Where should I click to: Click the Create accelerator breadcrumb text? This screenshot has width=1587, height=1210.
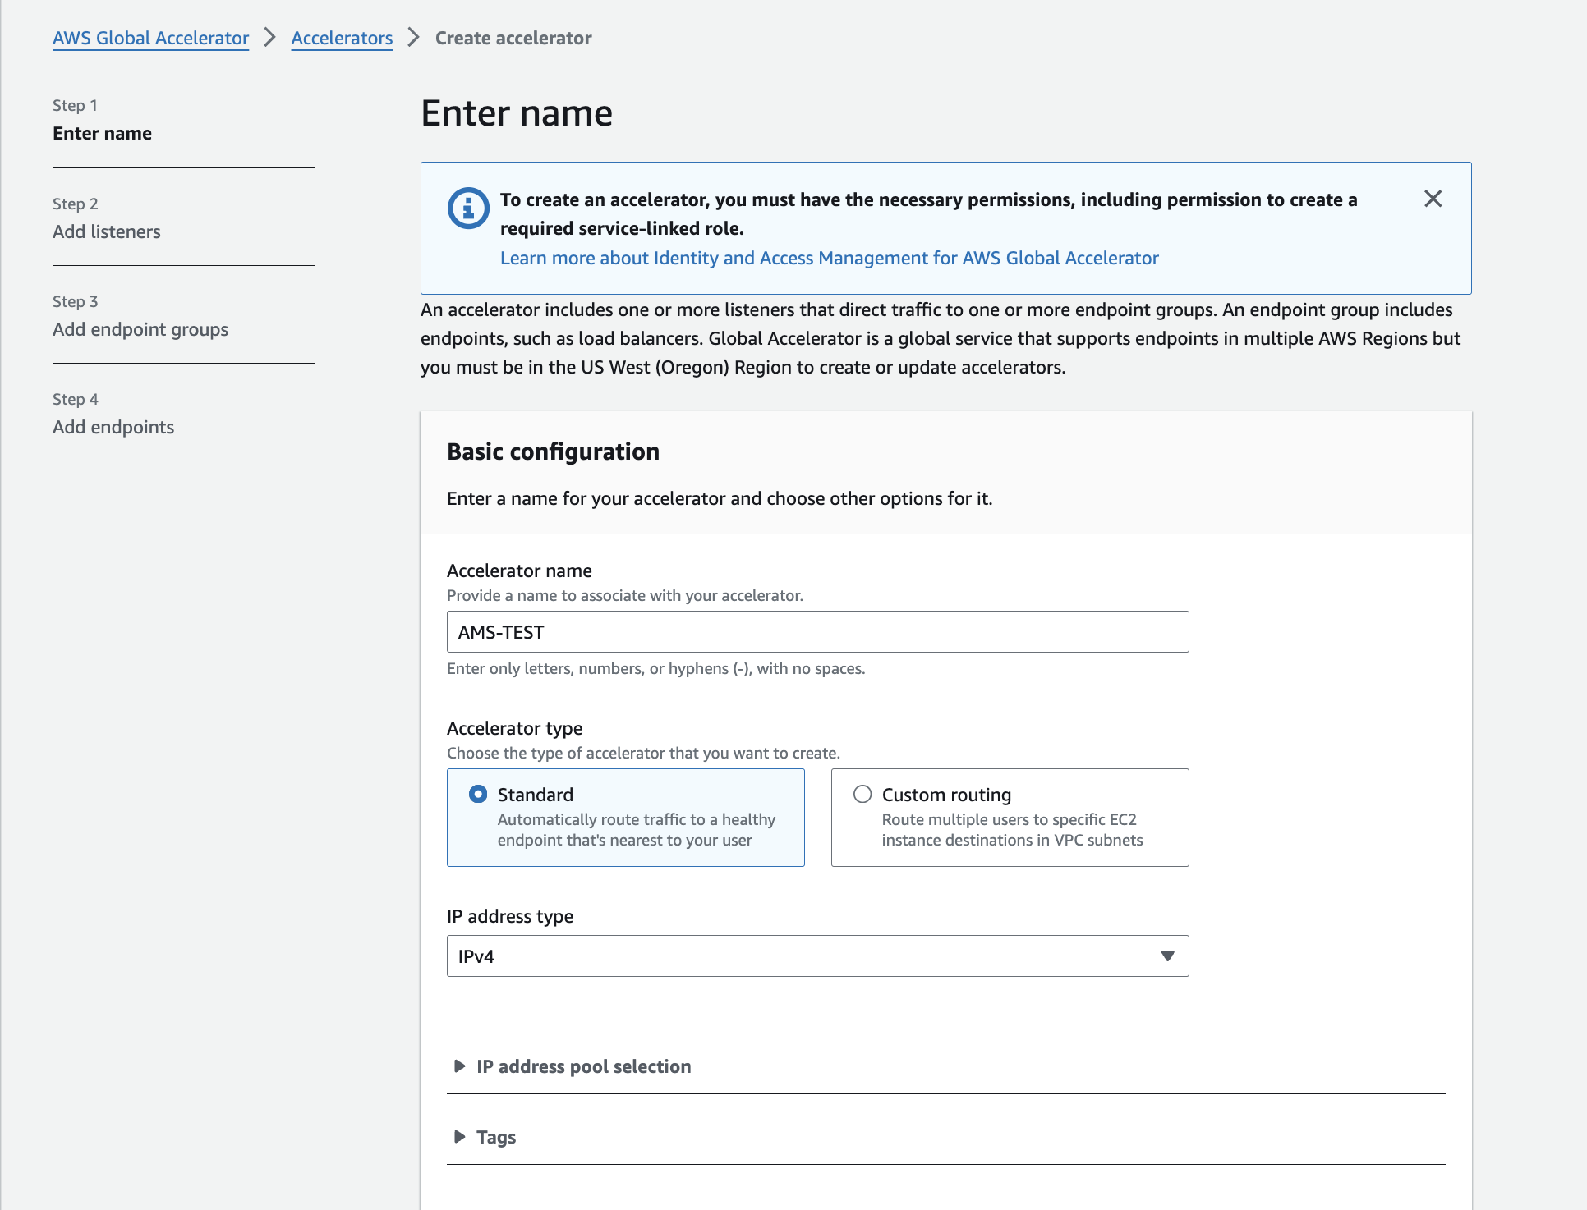click(x=513, y=38)
